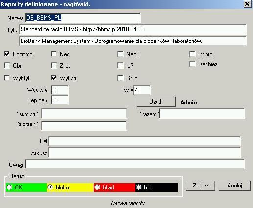The height and width of the screenshot is (208, 253).
Task: Click the 'Nazwa raportu' hint text
Action: coord(128,203)
